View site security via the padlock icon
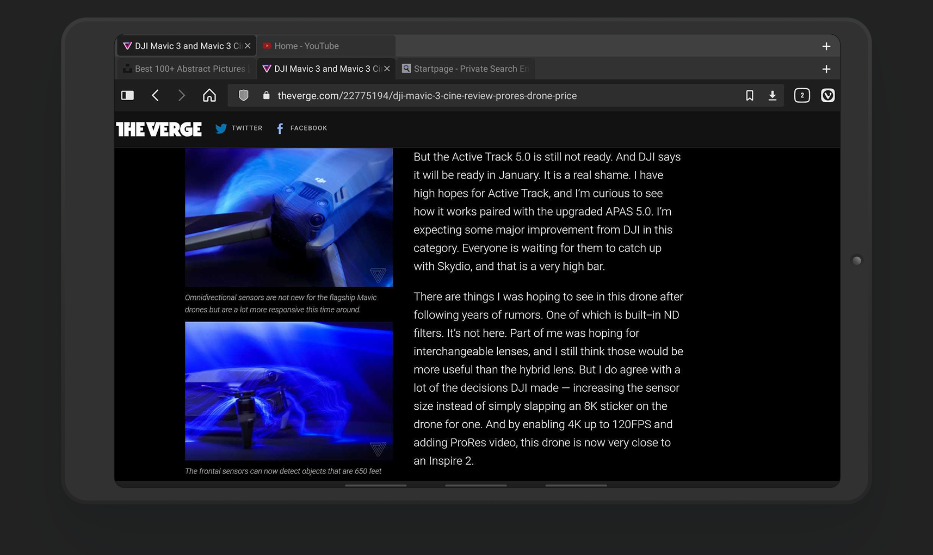The width and height of the screenshot is (933, 555). [x=266, y=95]
